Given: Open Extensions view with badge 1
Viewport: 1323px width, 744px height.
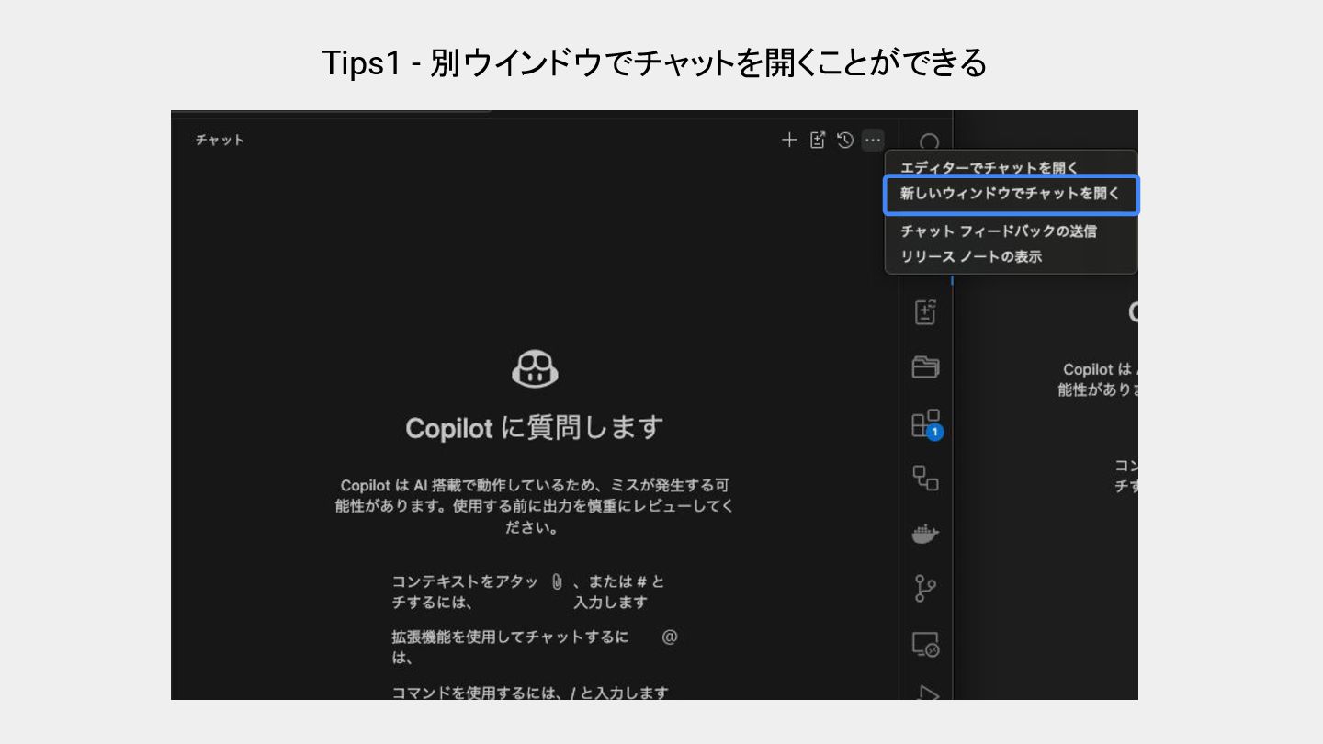Looking at the screenshot, I should (926, 423).
